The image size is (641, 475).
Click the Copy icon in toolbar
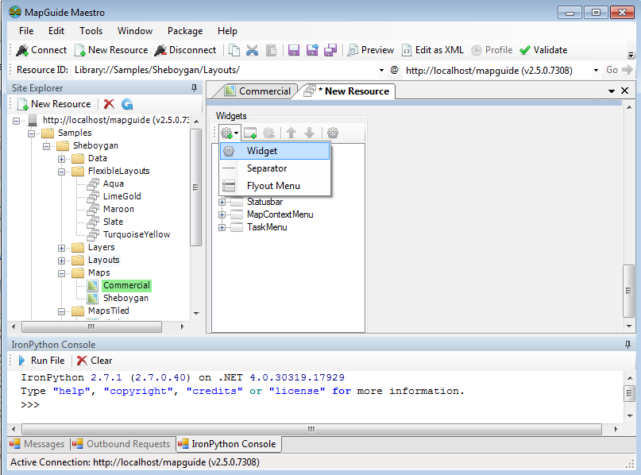click(x=234, y=50)
